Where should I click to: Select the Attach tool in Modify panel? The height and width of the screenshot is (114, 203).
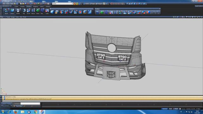[x=6, y=11]
